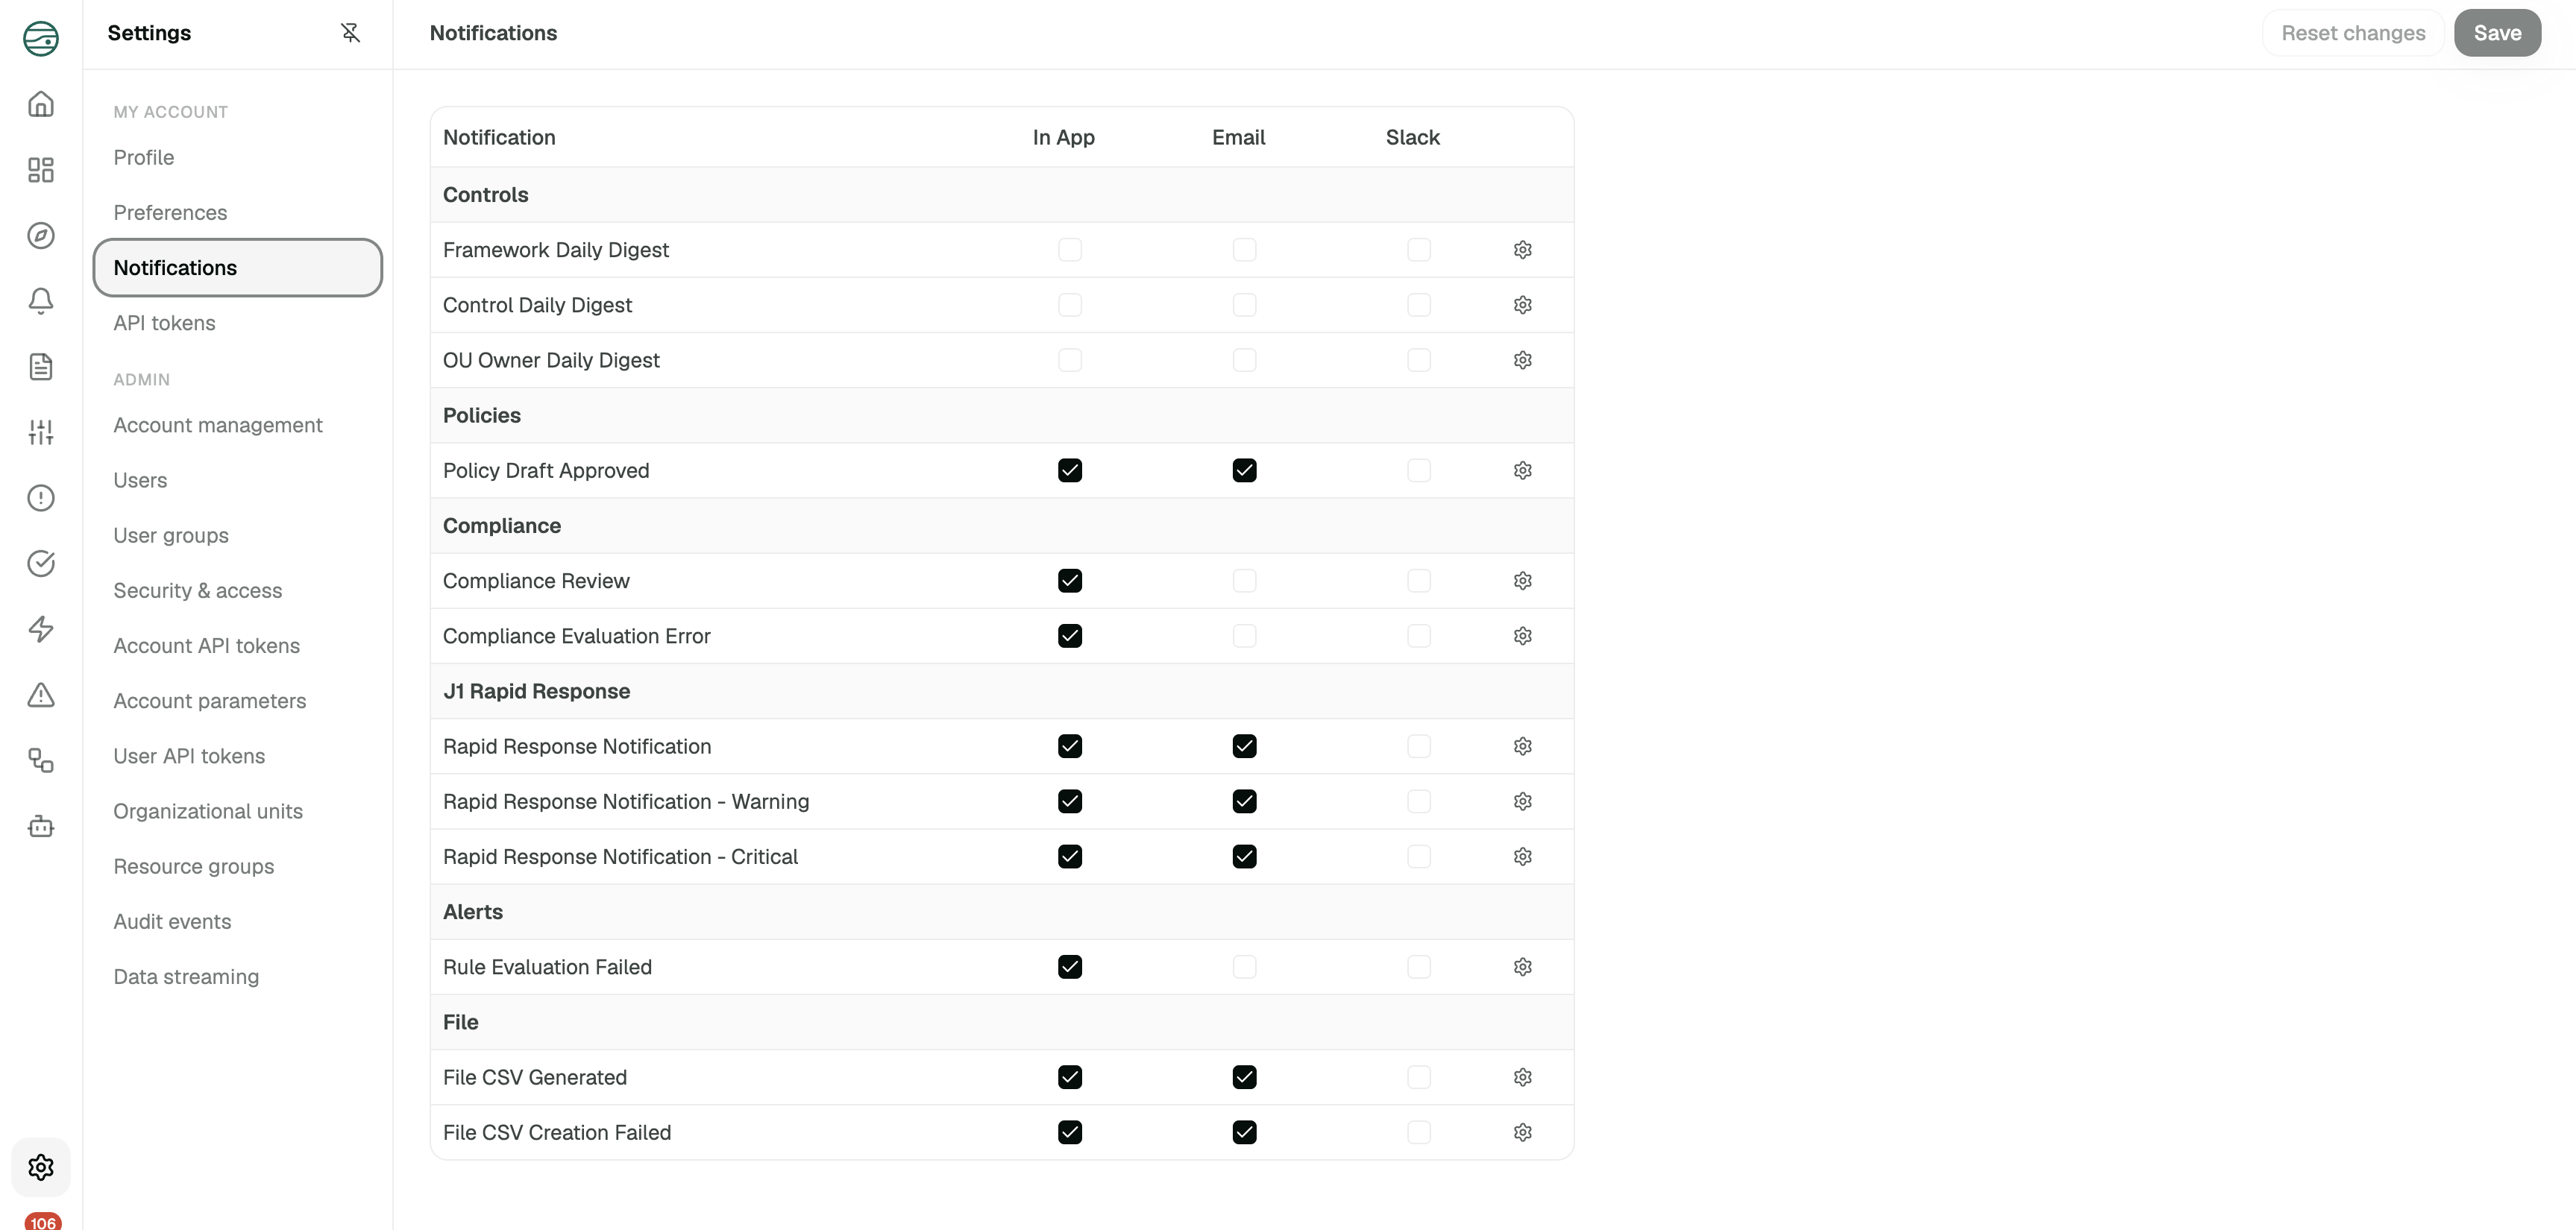Viewport: 2576px width, 1230px height.
Task: Open gear settings for Framework Daily Digest
Action: (1523, 250)
